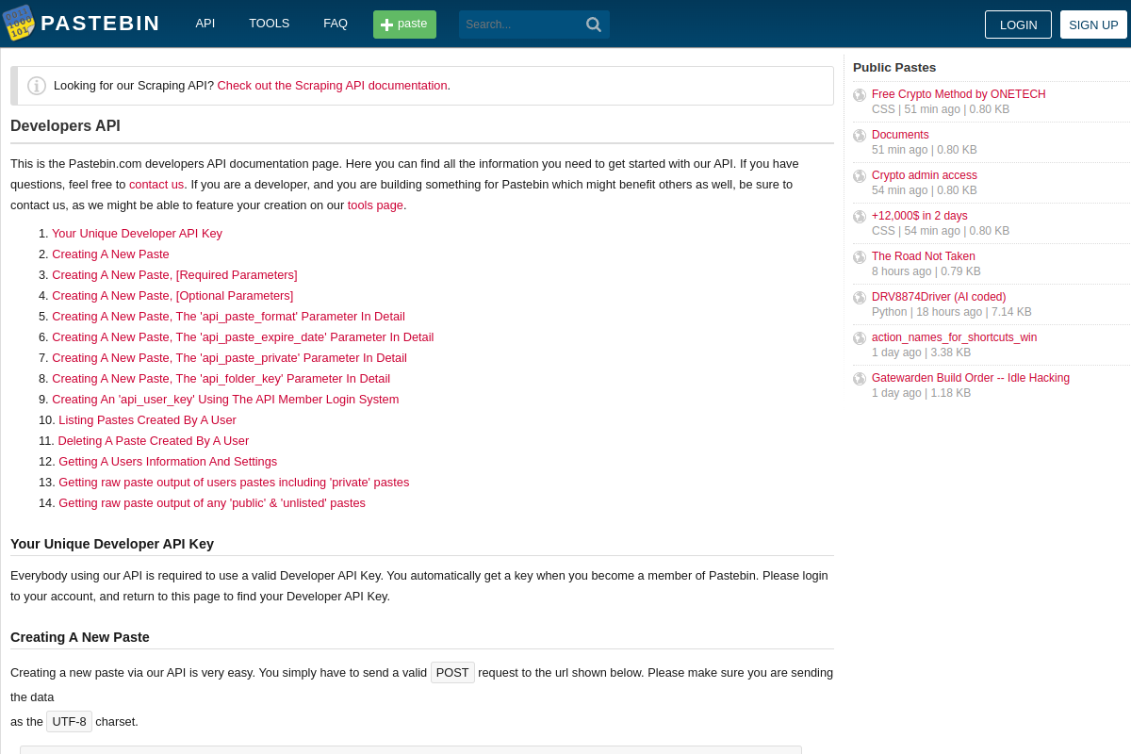Click '8 hours ago | 0.79 KB' text
The width and height of the screenshot is (1131, 754).
click(x=926, y=271)
